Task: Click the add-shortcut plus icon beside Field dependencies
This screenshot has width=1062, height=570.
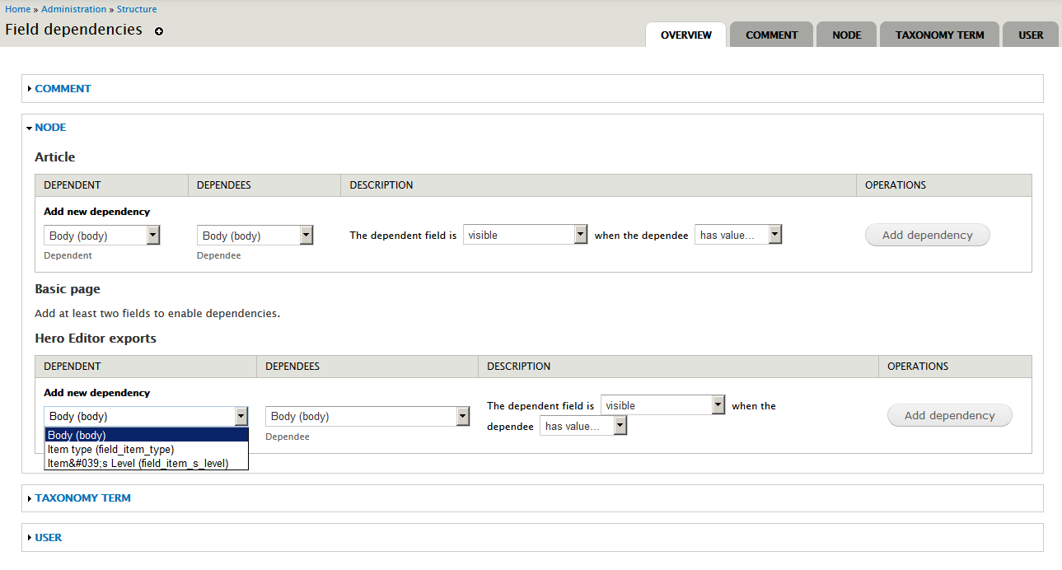Action: point(159,31)
